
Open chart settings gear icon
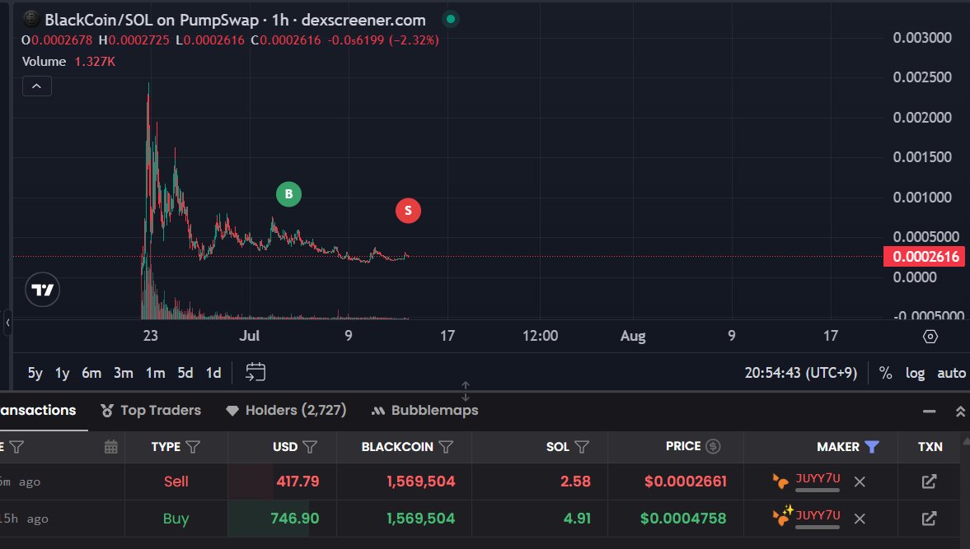point(930,337)
